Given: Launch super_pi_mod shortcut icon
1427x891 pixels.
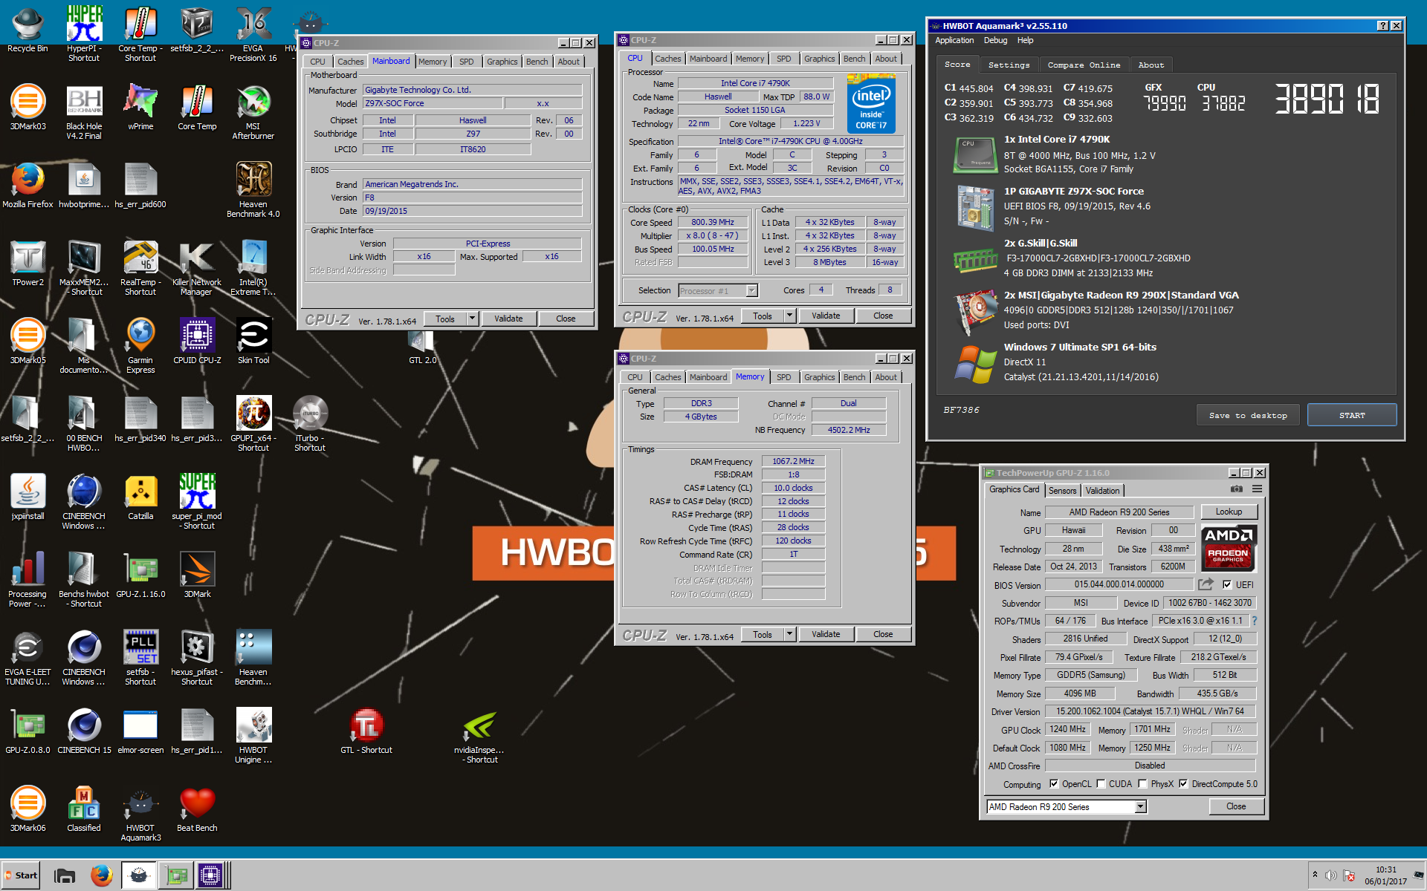Looking at the screenshot, I should click(x=197, y=501).
